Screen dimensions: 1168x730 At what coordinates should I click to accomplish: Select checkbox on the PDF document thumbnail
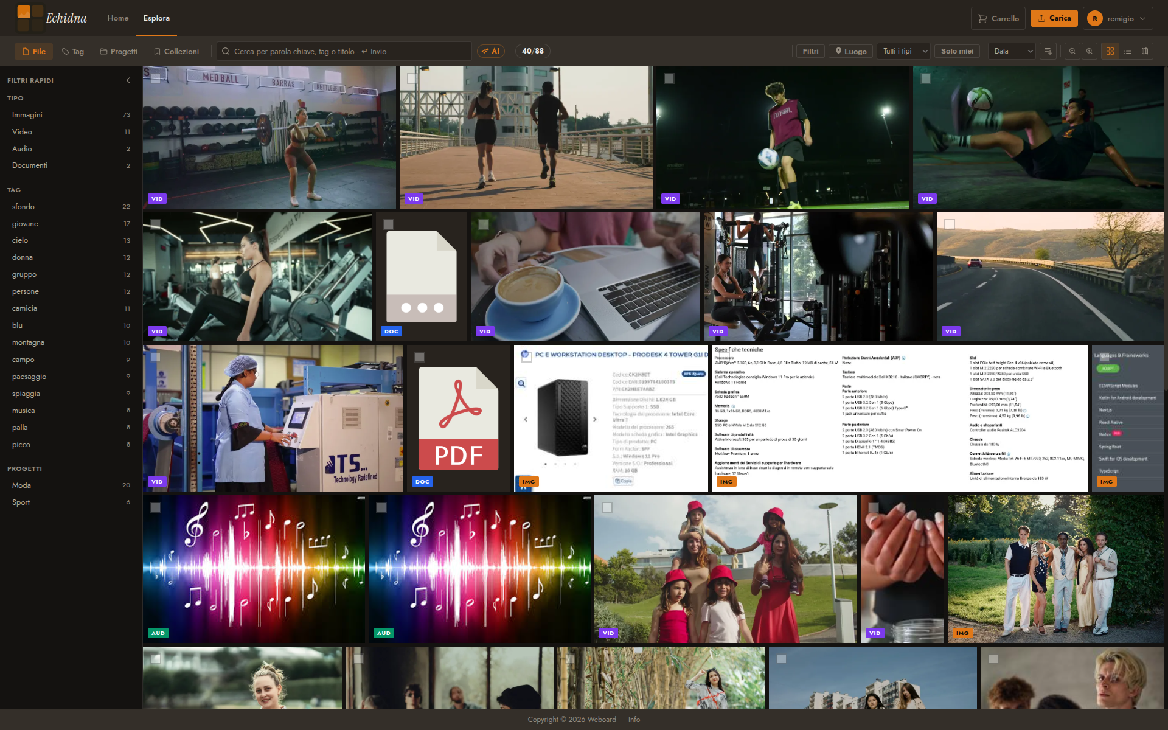pyautogui.click(x=420, y=357)
